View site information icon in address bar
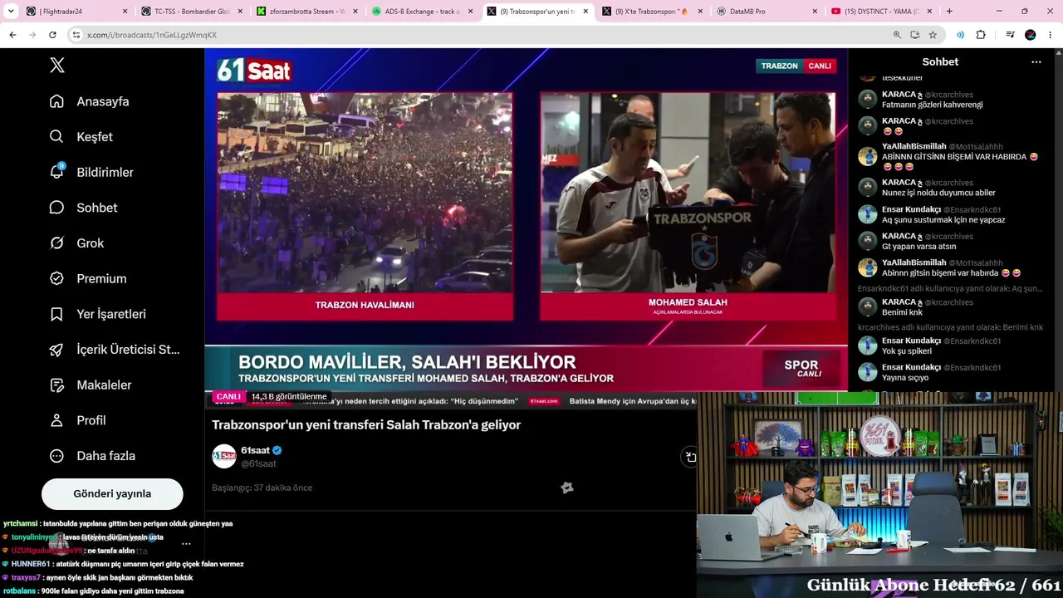Screen dimensions: 1063x598 pyautogui.click(x=76, y=35)
